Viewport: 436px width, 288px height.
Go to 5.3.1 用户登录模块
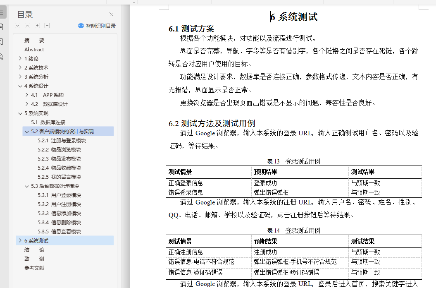(59, 195)
